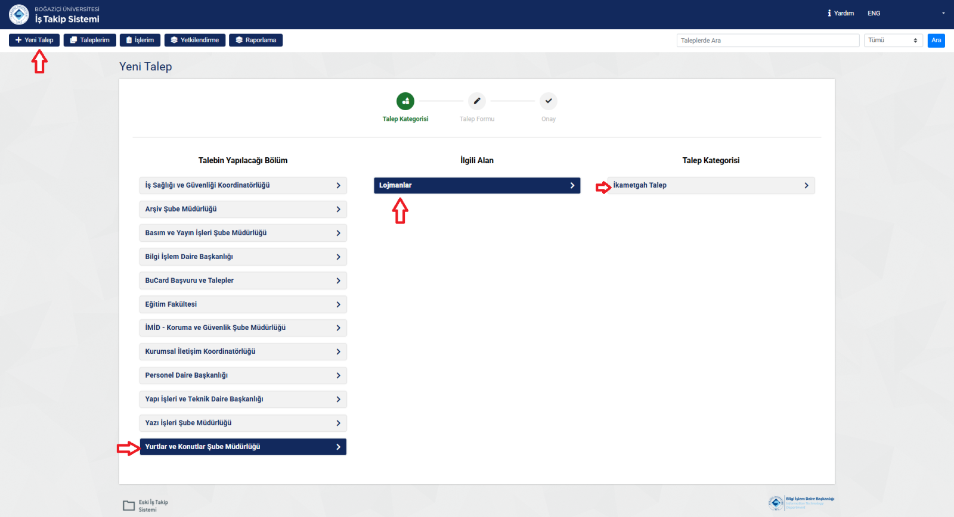Open the Eski İş Takip Sistemi folder icon
Screen dimensions: 954x517
[x=129, y=506]
